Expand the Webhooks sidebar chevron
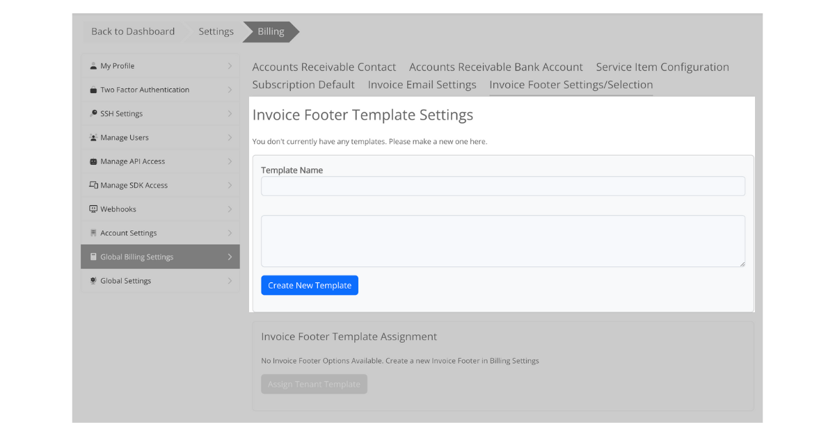Screen dimensions: 835x436 coord(230,209)
